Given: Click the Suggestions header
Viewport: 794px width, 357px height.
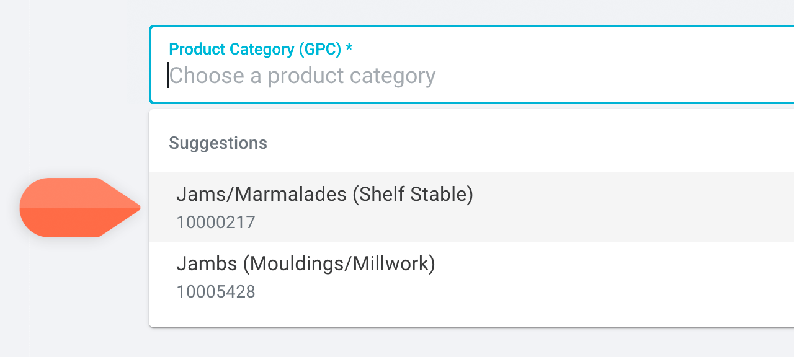Looking at the screenshot, I should (x=218, y=143).
